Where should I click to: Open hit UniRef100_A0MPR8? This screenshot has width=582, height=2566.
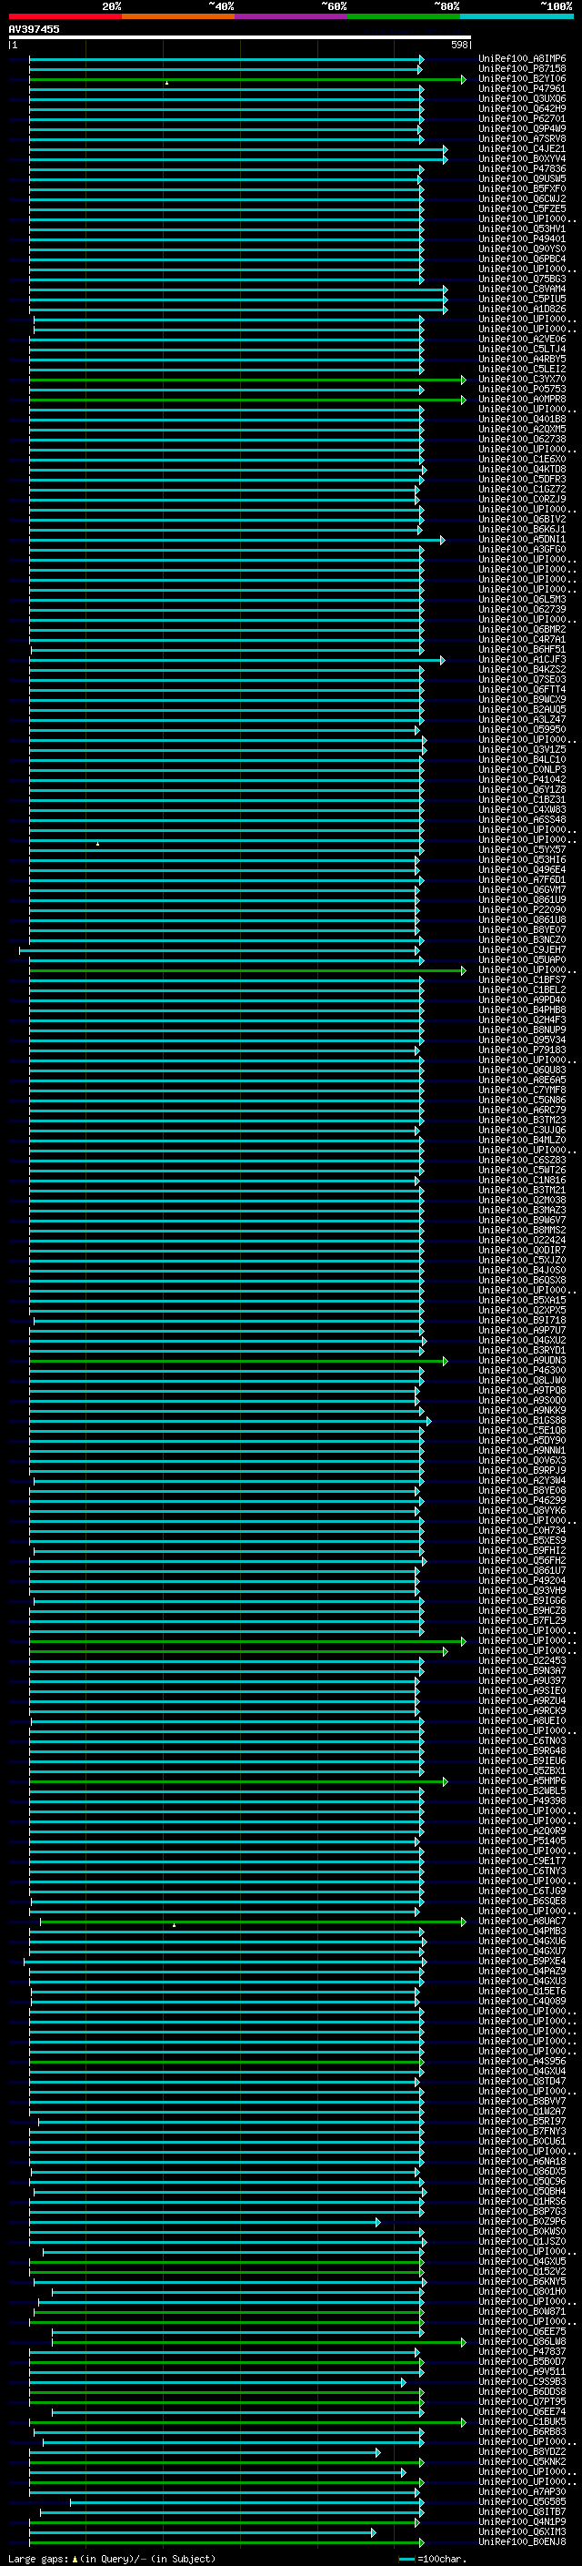[x=522, y=400]
